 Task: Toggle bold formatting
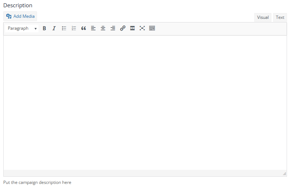tap(44, 28)
